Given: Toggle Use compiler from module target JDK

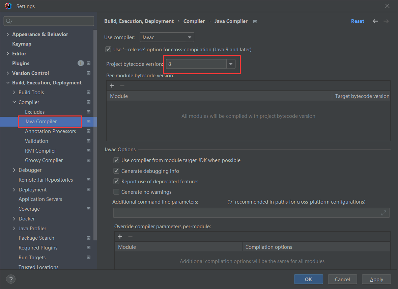Looking at the screenshot, I should tap(116, 160).
